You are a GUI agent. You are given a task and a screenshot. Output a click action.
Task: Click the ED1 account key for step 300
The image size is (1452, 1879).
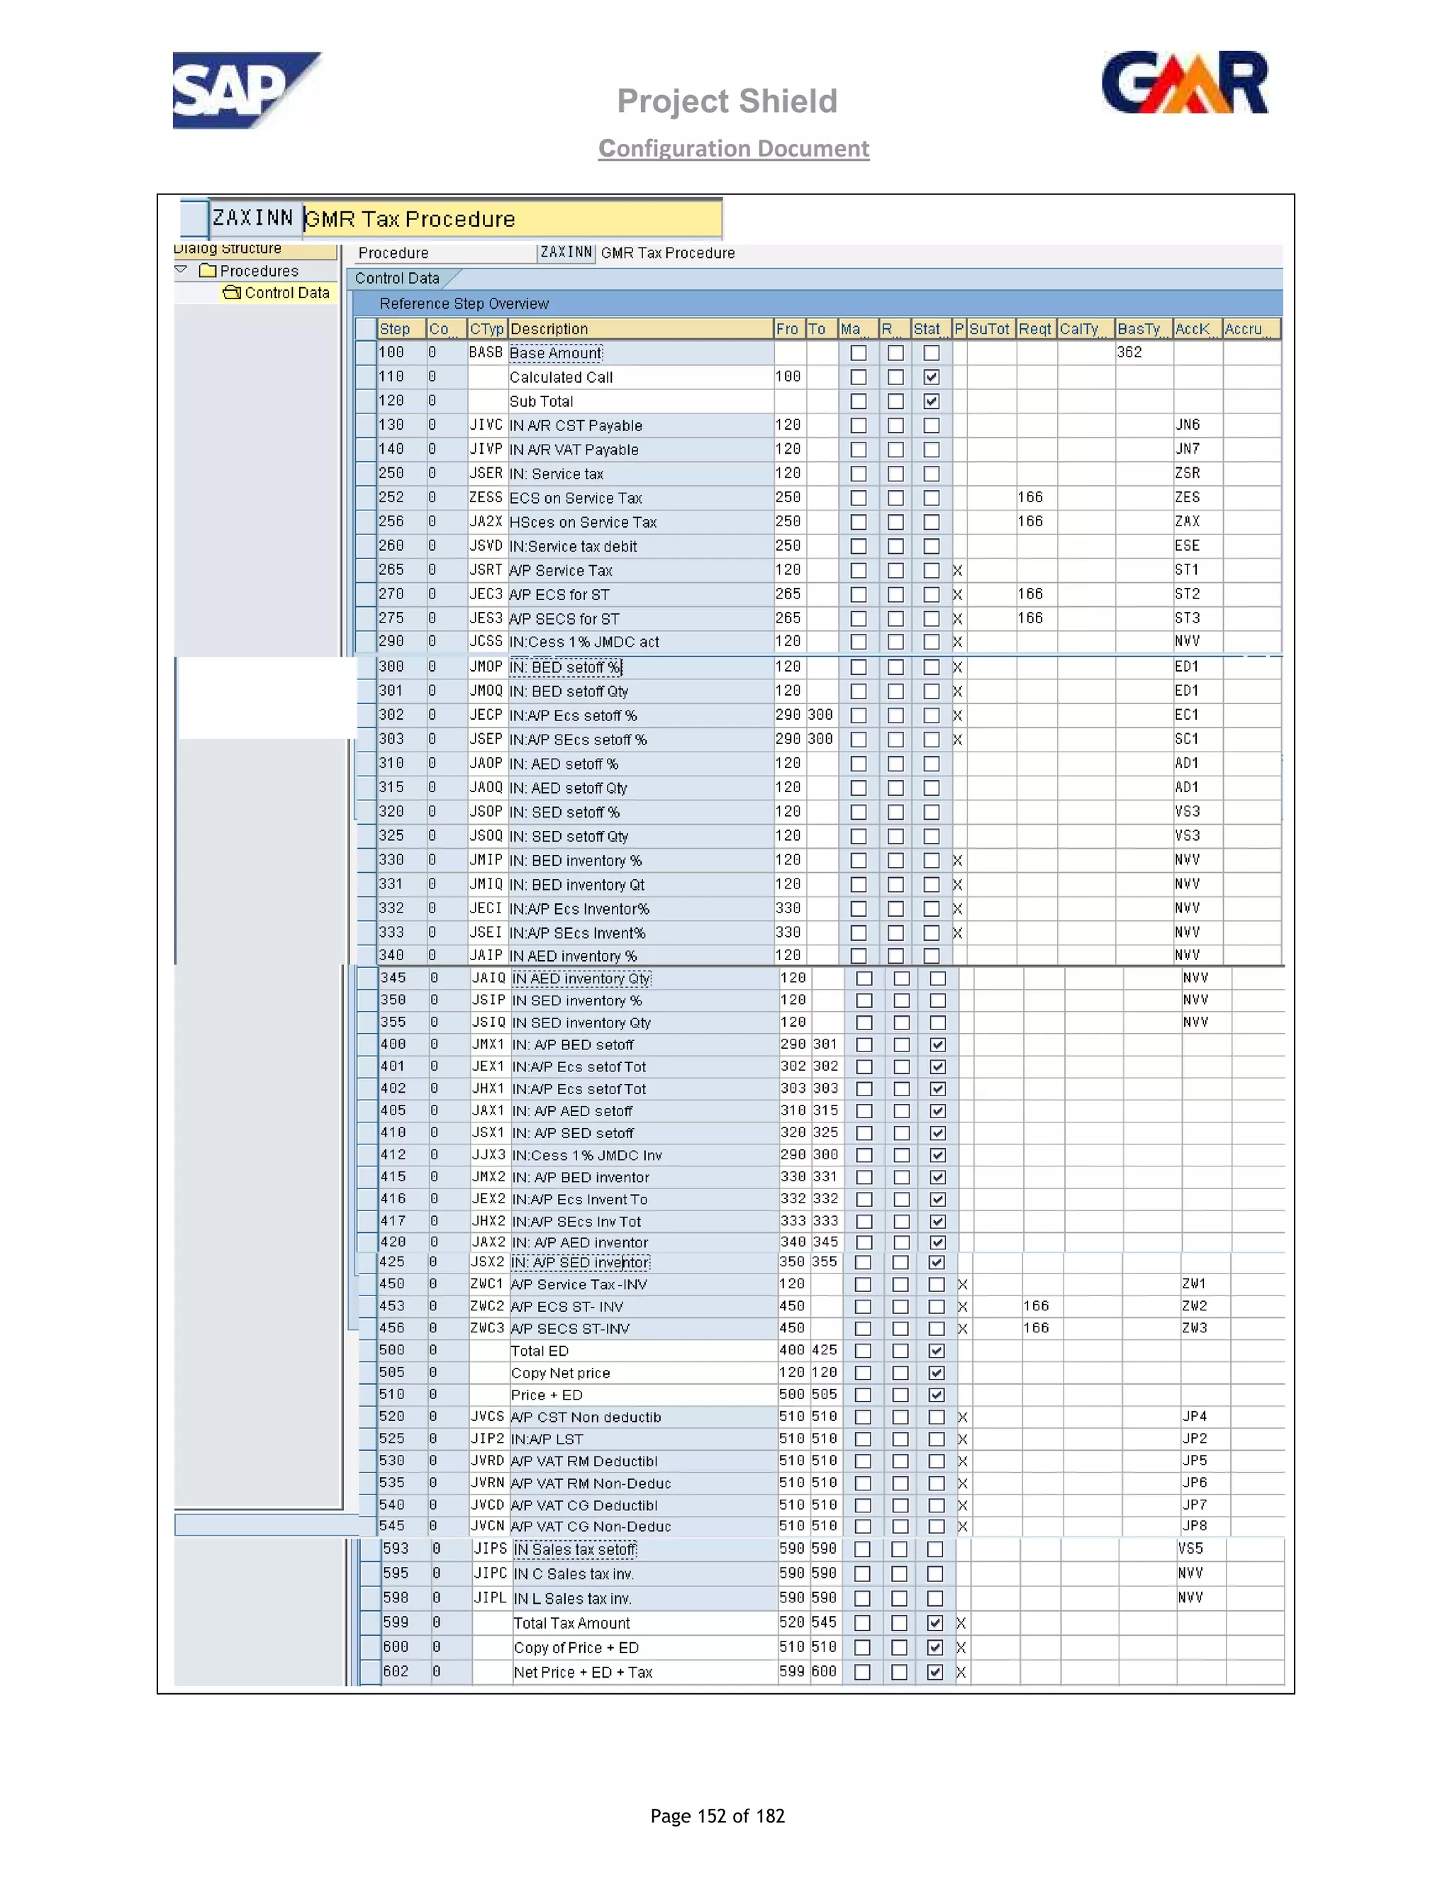1197,667
